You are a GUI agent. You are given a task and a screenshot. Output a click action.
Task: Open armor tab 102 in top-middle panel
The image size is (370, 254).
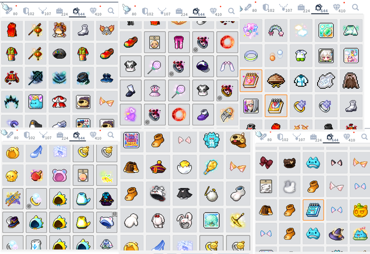tap(148, 11)
